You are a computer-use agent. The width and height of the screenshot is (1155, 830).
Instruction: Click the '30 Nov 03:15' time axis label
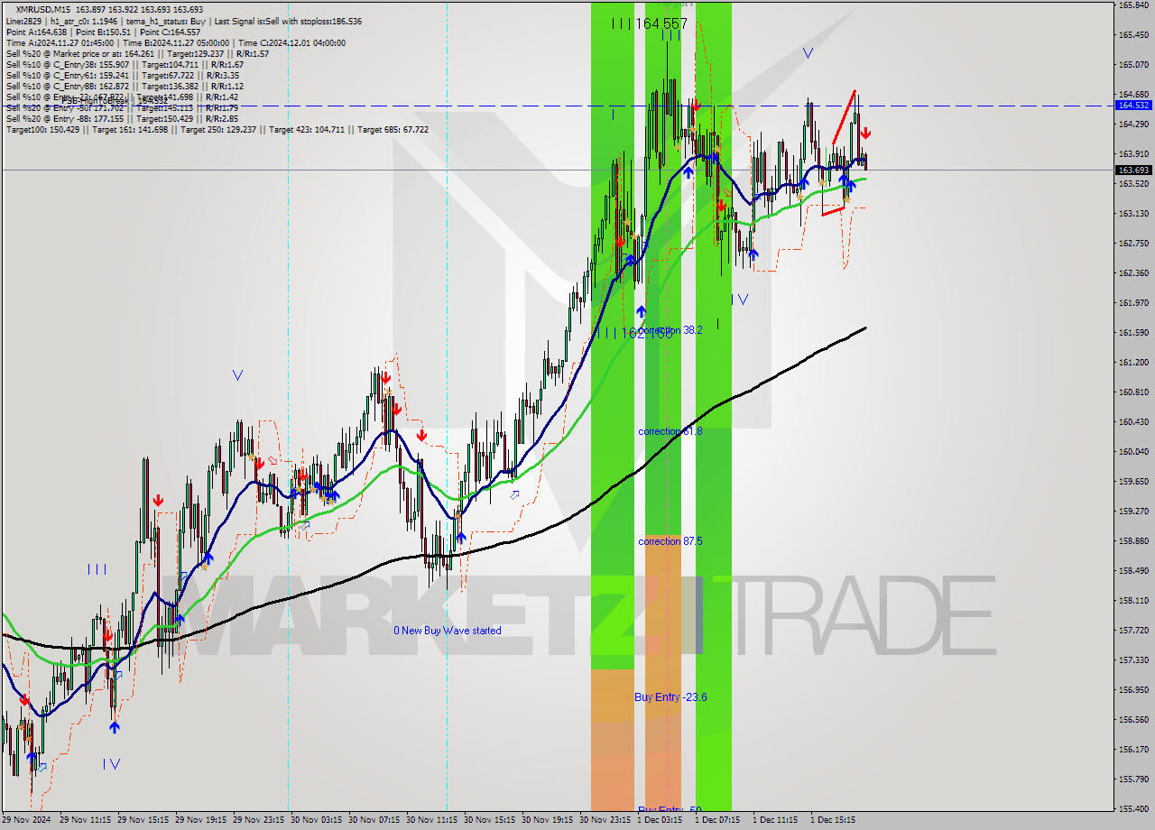point(316,820)
